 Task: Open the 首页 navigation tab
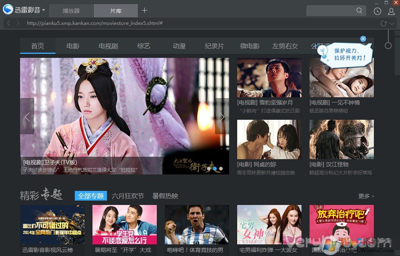pos(38,46)
